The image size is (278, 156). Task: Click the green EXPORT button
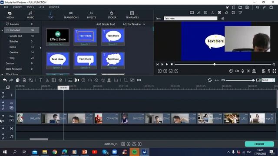[x=259, y=144]
